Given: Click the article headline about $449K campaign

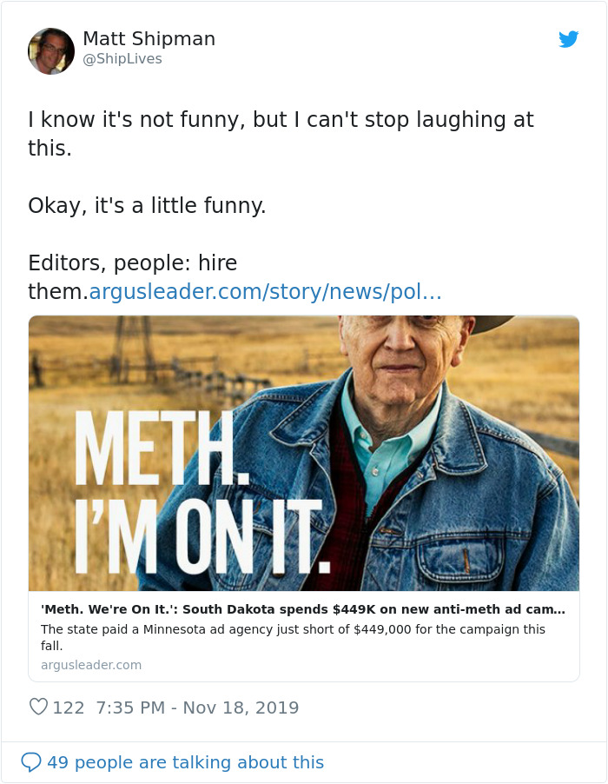Looking at the screenshot, I should point(304,609).
